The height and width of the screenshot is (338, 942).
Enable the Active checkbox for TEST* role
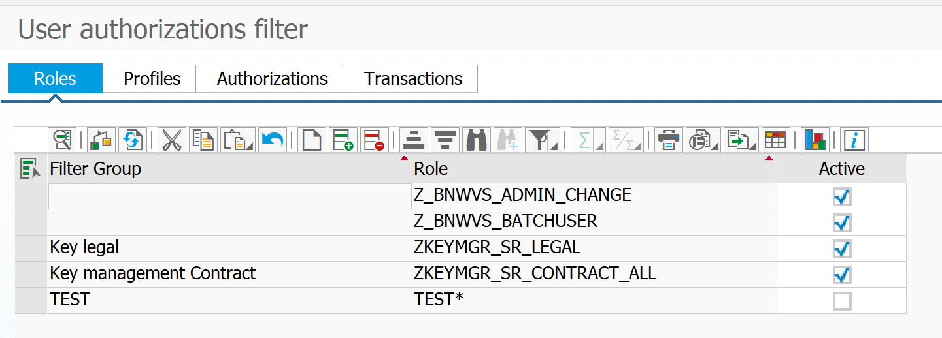pos(842,301)
